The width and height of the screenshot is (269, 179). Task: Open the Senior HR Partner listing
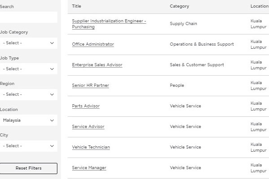[90, 85]
